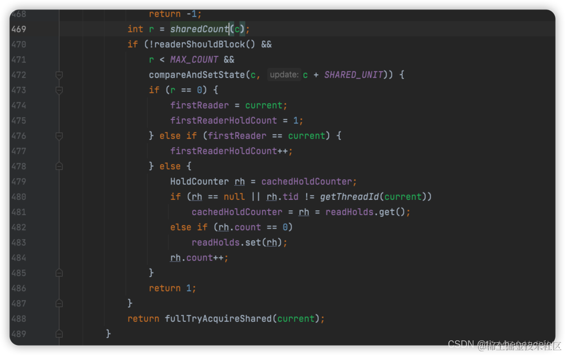Click 'current' on line 474
The image size is (565, 355).
click(x=264, y=105)
